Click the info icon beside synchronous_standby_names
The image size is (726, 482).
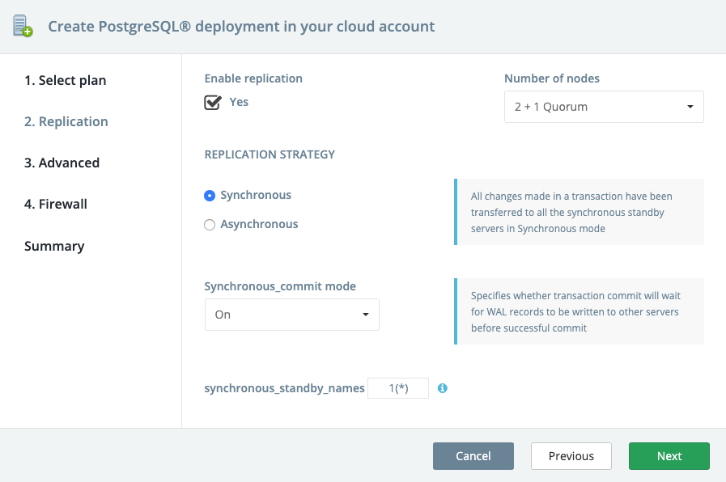(x=443, y=388)
